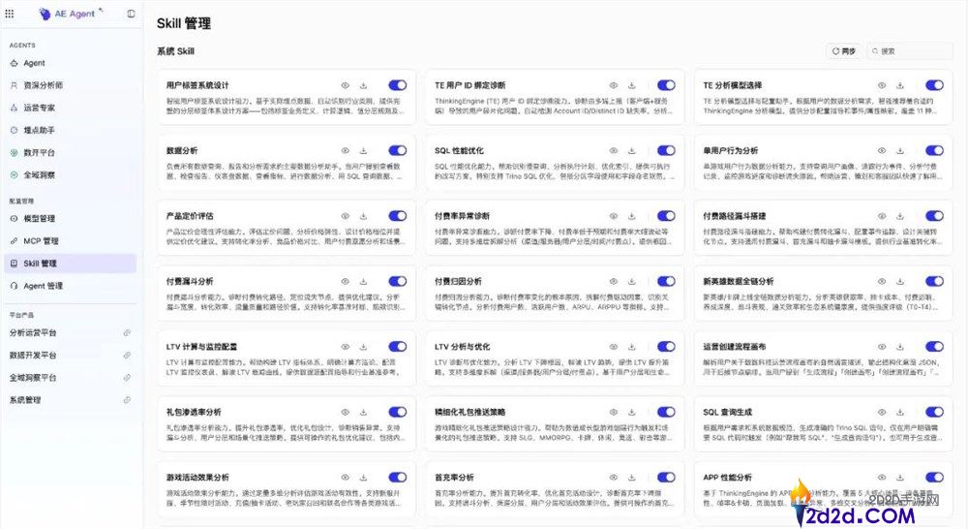
Task: Click the eye icon on TE 用户 ID 绑定诊断
Action: pyautogui.click(x=614, y=85)
